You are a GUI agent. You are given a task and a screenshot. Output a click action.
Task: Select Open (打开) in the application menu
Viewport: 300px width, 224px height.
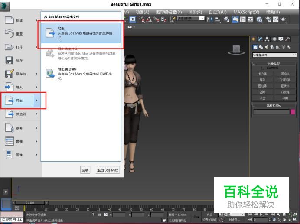point(19,47)
